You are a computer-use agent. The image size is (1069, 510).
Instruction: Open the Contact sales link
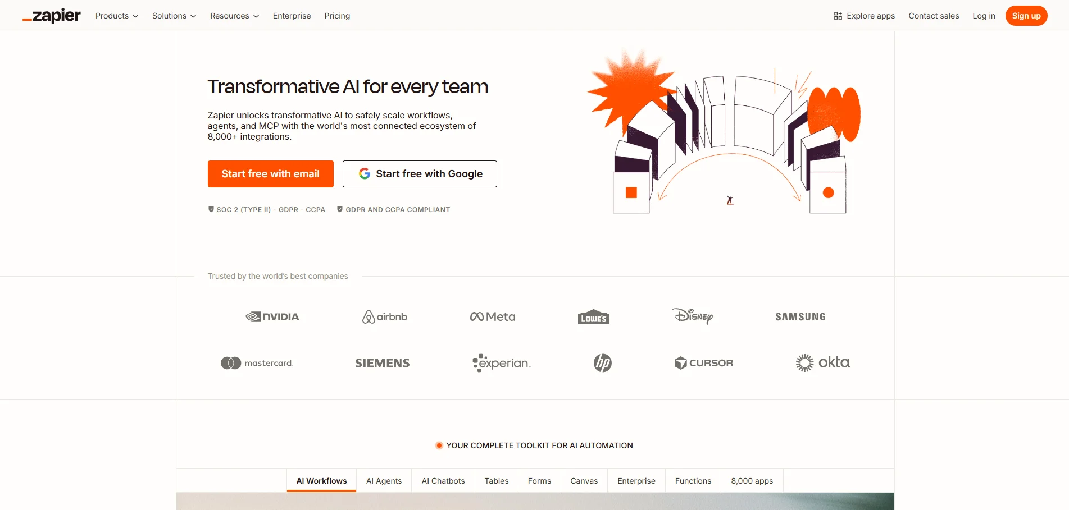(x=934, y=16)
